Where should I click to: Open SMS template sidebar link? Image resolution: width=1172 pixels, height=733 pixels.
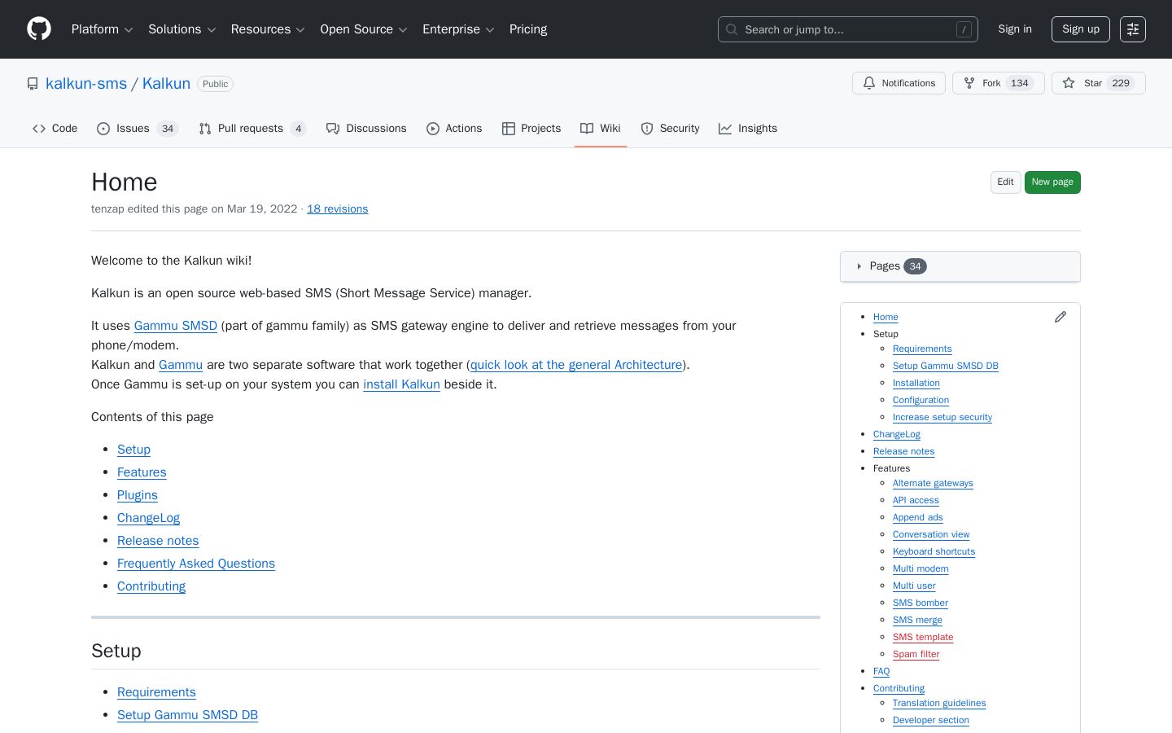tap(923, 637)
